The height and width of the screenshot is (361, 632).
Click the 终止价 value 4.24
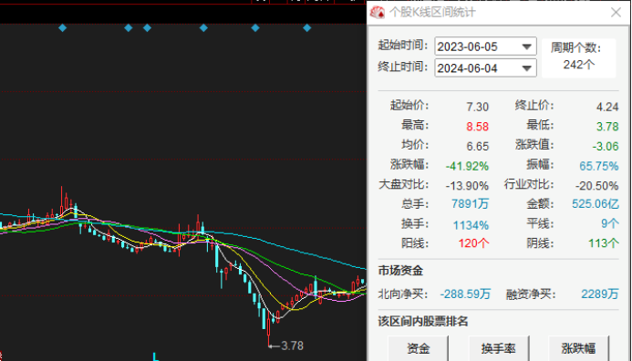[607, 107]
